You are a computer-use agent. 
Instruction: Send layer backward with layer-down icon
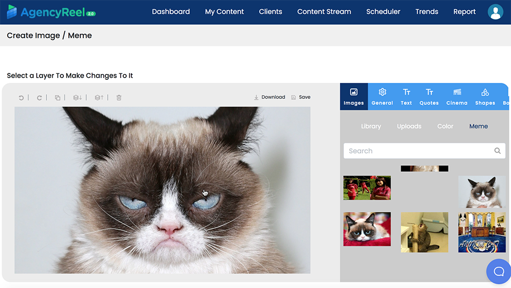tap(77, 98)
